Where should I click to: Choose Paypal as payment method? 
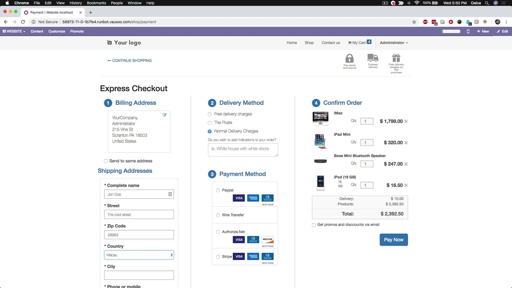point(218,190)
